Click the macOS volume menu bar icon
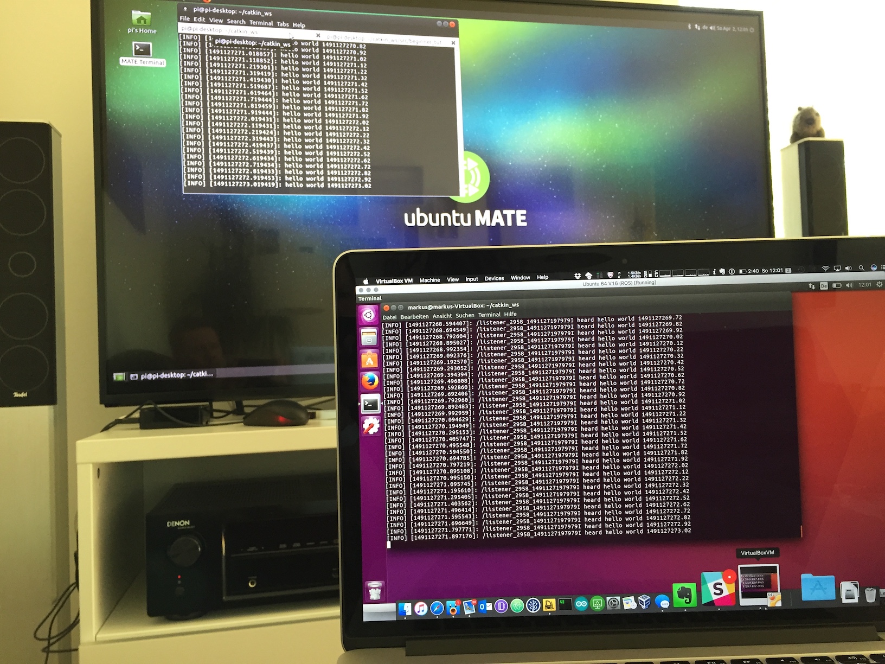Image resolution: width=885 pixels, height=664 pixels. (848, 268)
